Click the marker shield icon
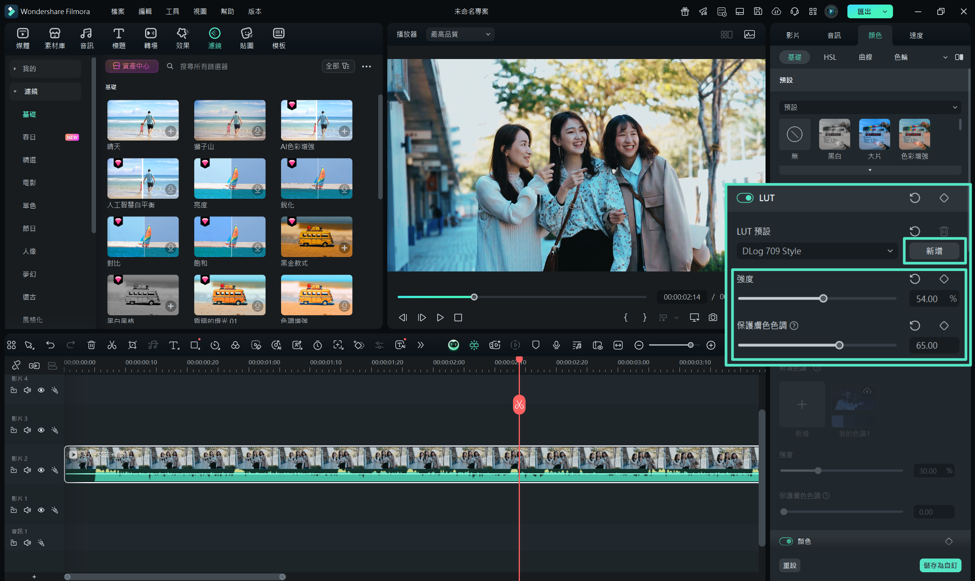The height and width of the screenshot is (581, 975). click(535, 345)
